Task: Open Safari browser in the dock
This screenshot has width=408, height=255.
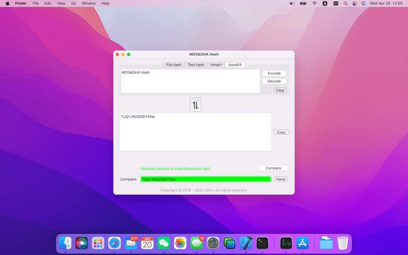Action: tap(115, 243)
